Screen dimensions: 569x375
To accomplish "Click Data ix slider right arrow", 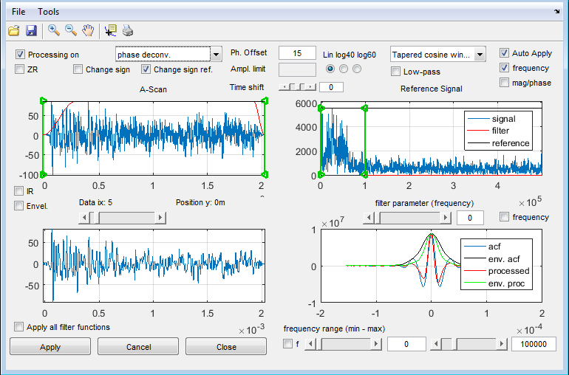I will pyautogui.click(x=160, y=218).
